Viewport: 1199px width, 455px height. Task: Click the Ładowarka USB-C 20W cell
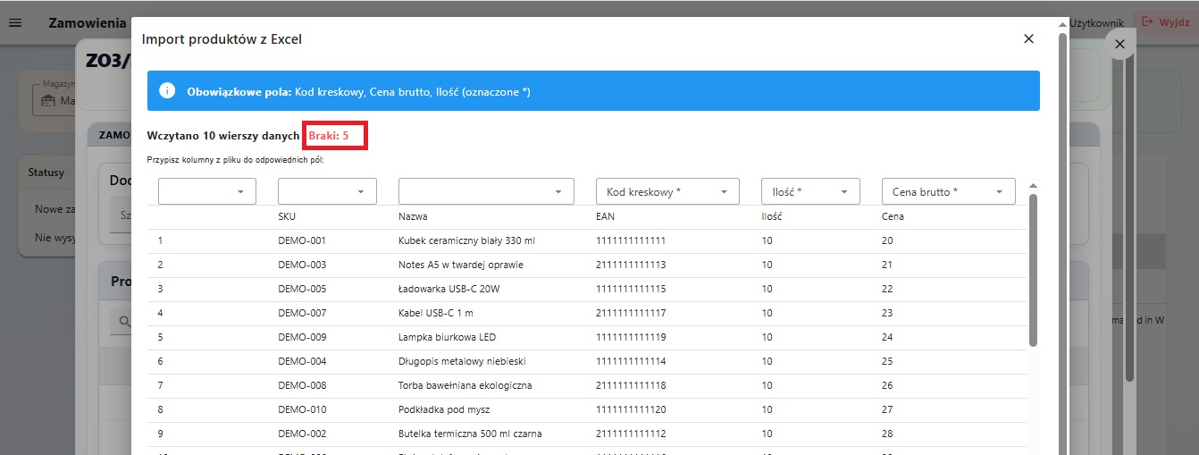[x=450, y=289]
